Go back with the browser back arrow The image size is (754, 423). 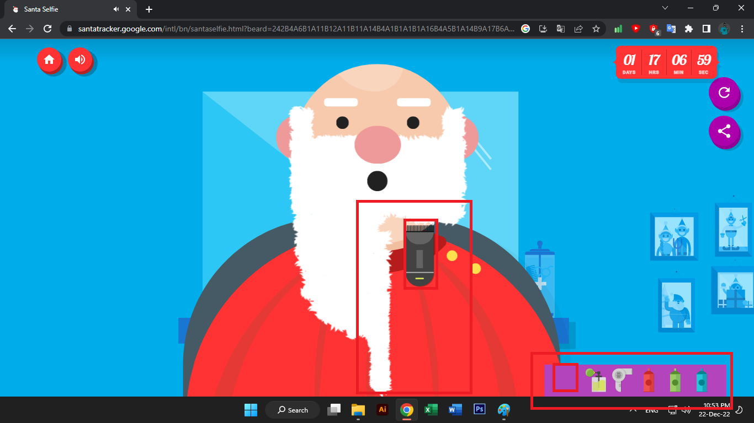(x=12, y=29)
